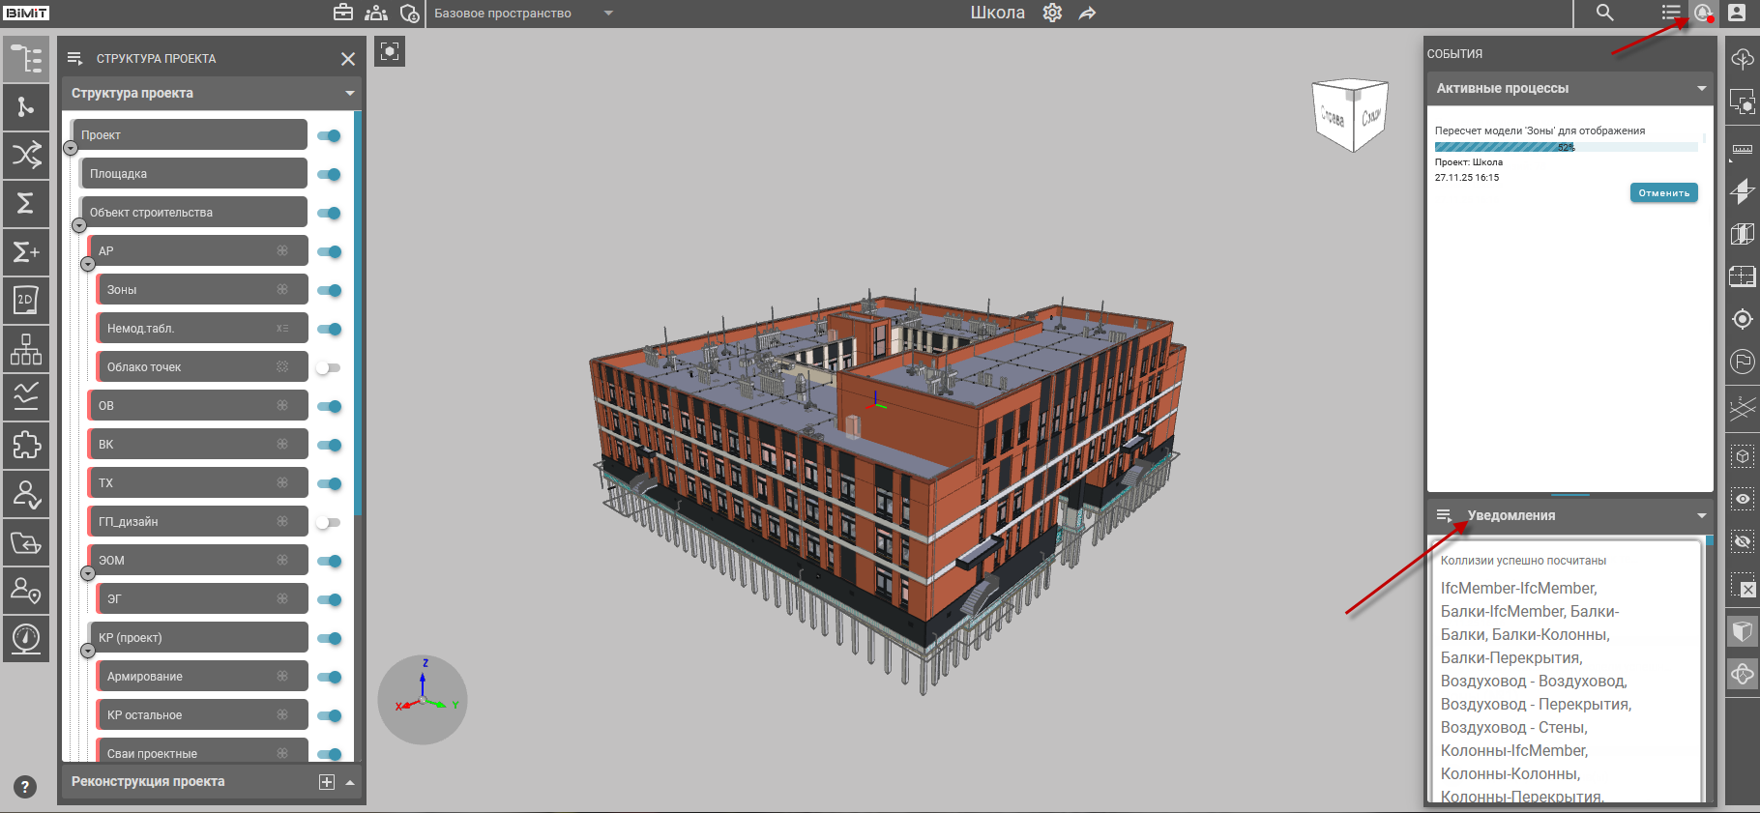Collapse the Активные процессы section
The height and width of the screenshot is (813, 1760).
(x=1701, y=88)
